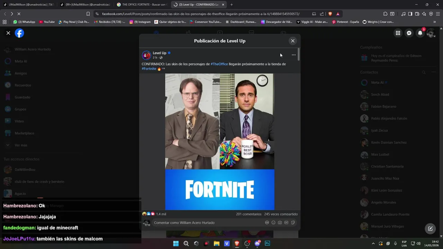The width and height of the screenshot is (443, 249).
Task: Close the Level Up post dialog
Action: (292, 41)
